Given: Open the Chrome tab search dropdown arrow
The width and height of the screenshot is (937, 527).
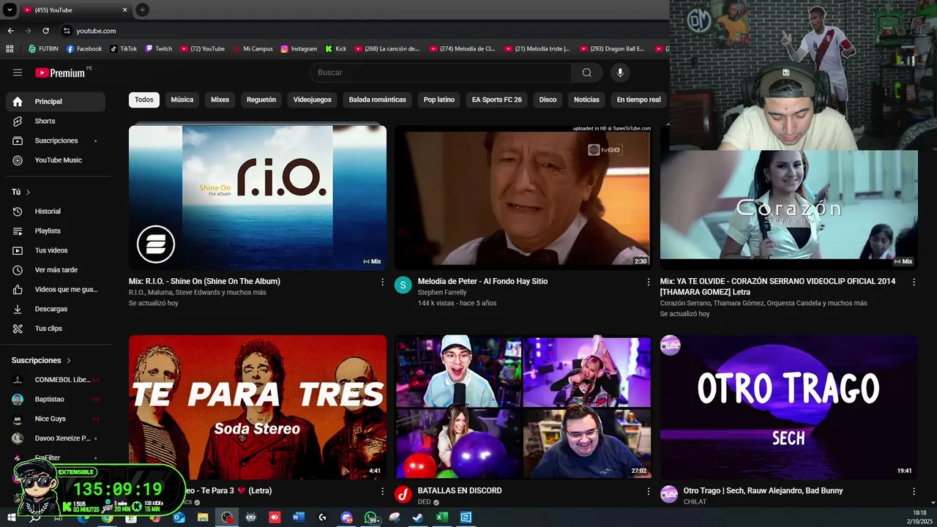Looking at the screenshot, I should (x=10, y=10).
